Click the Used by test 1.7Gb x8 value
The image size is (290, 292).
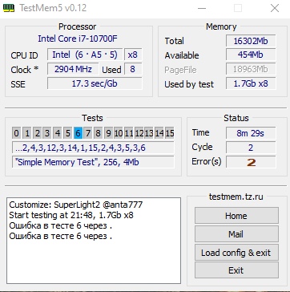coord(251,83)
